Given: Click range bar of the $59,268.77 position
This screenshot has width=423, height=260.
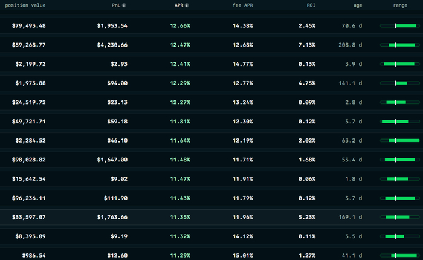Looking at the screenshot, I should pos(399,45).
